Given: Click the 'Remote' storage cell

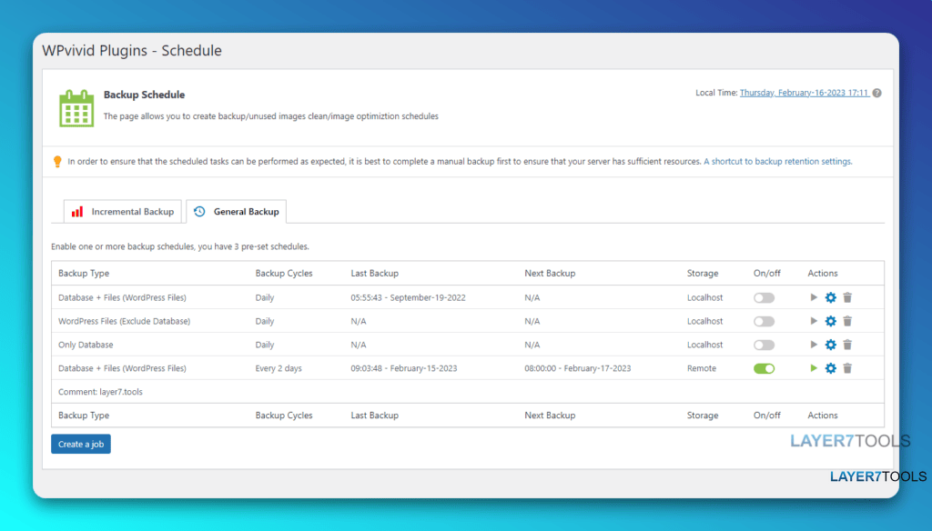Looking at the screenshot, I should [x=702, y=368].
